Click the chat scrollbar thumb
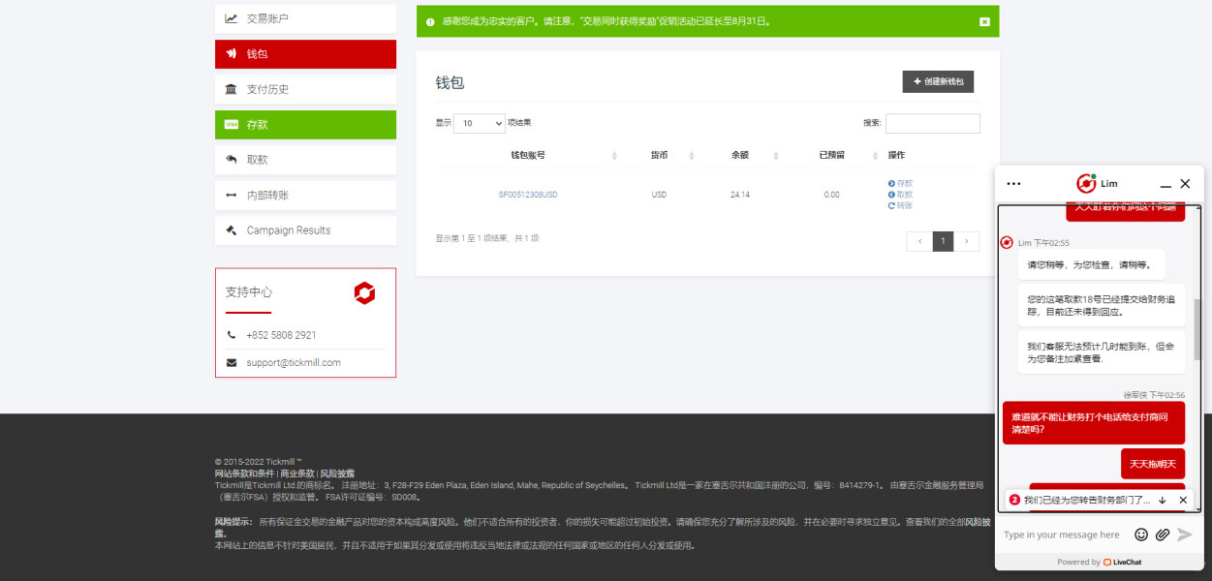 click(x=1197, y=329)
